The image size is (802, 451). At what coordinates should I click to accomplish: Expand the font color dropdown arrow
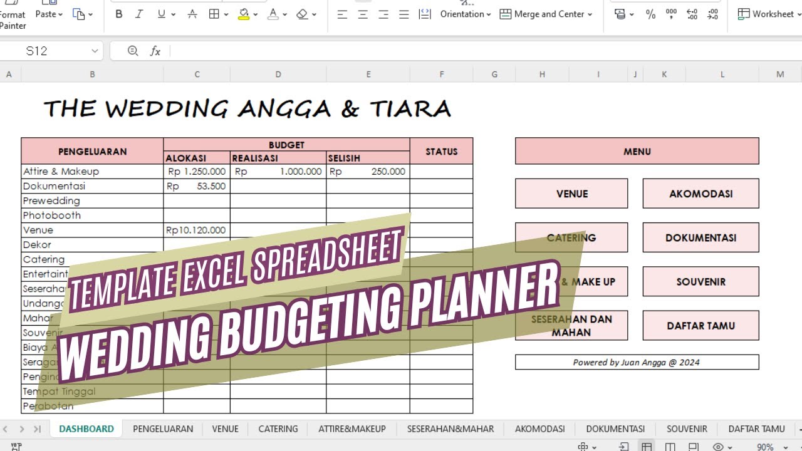285,14
